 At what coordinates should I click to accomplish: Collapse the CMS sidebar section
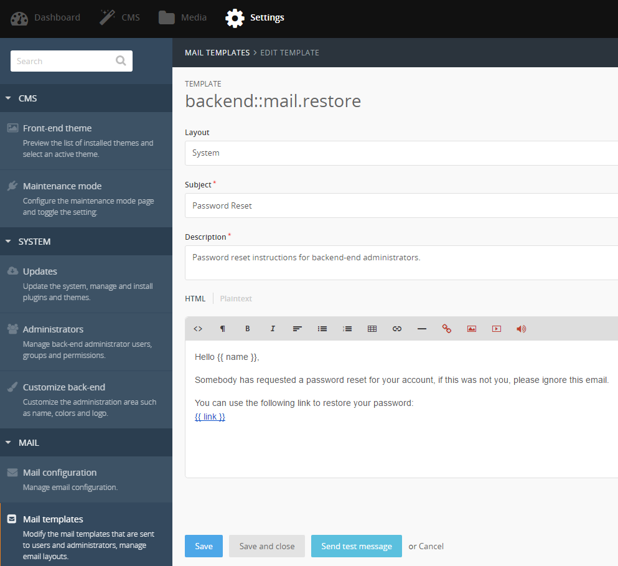(x=9, y=98)
